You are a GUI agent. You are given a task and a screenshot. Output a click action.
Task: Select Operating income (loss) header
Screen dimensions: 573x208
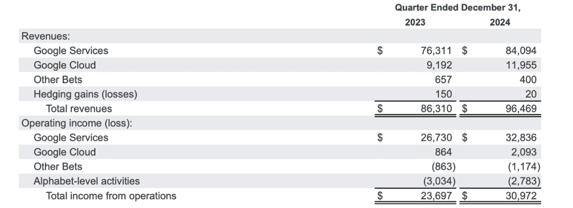[77, 123]
